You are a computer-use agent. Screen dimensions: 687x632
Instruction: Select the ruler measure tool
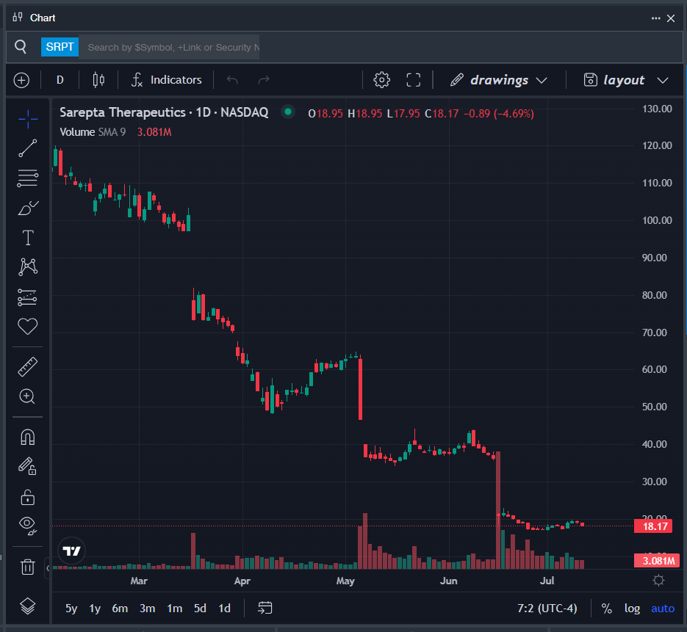pyautogui.click(x=28, y=367)
